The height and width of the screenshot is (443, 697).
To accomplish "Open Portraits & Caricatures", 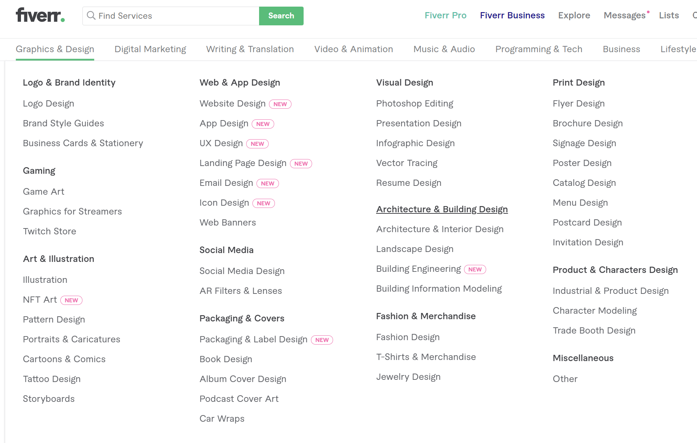I will (71, 339).
